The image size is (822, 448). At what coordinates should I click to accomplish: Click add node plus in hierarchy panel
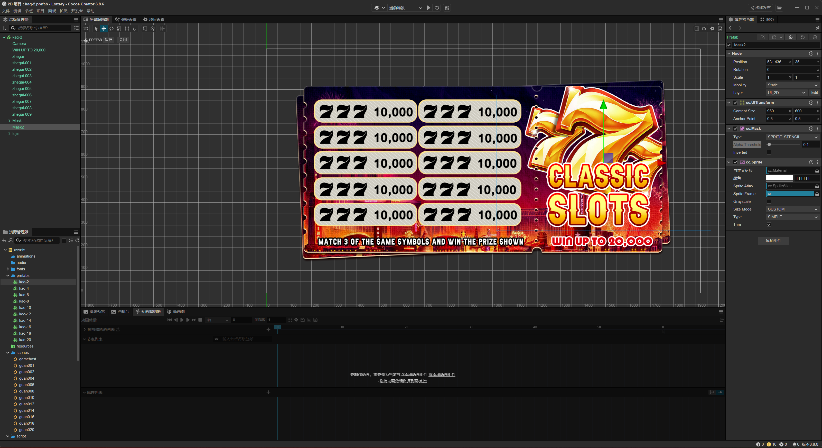[4, 28]
